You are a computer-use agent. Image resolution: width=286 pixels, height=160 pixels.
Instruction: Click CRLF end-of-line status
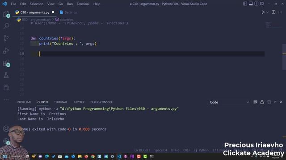tap(187, 150)
